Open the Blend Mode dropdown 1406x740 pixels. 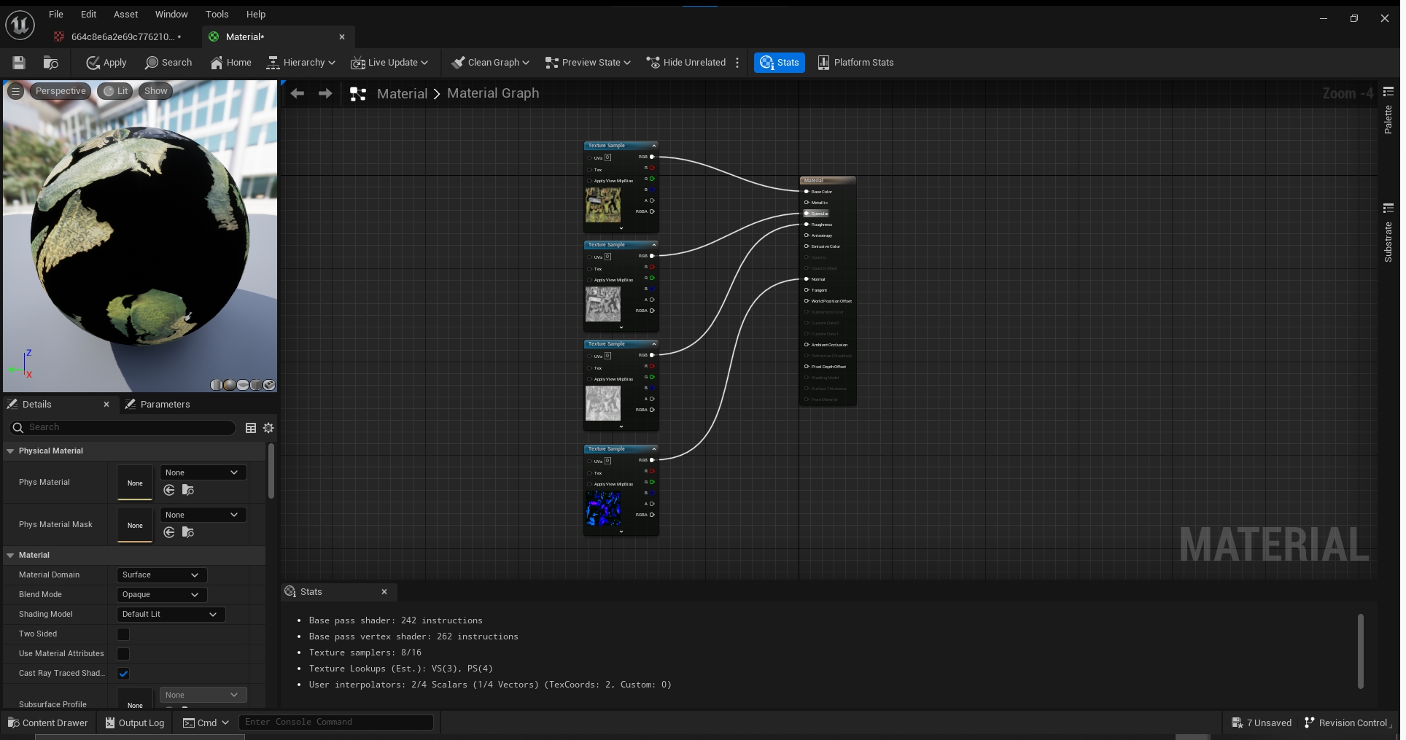tap(161, 595)
